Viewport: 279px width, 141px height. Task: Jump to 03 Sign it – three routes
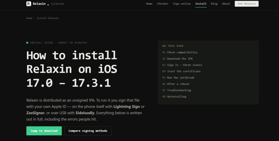tap(182, 65)
